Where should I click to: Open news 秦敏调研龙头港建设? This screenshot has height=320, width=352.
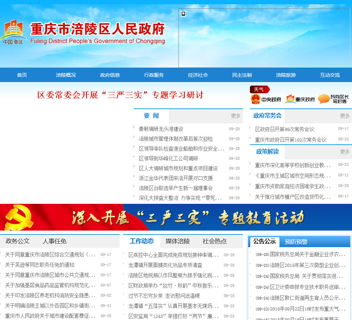click(161, 129)
